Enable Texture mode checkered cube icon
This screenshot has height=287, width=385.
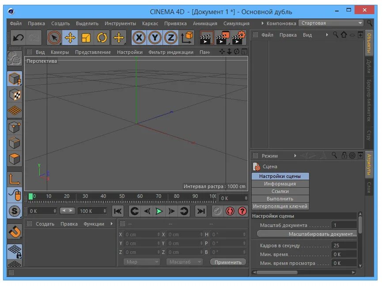pyautogui.click(x=15, y=94)
